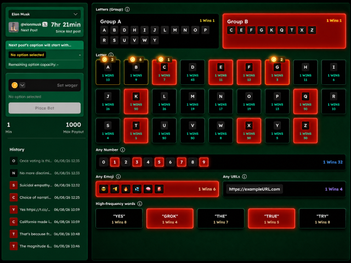Click the X platform badge beside @elonmusk

click(45, 24)
